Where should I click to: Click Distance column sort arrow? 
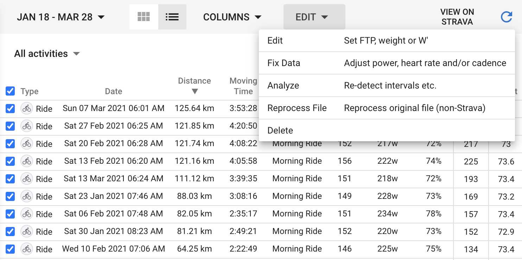pyautogui.click(x=195, y=91)
